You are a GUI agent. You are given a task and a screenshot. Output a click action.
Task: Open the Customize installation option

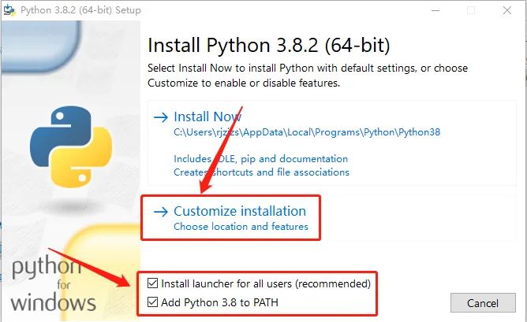239,211
